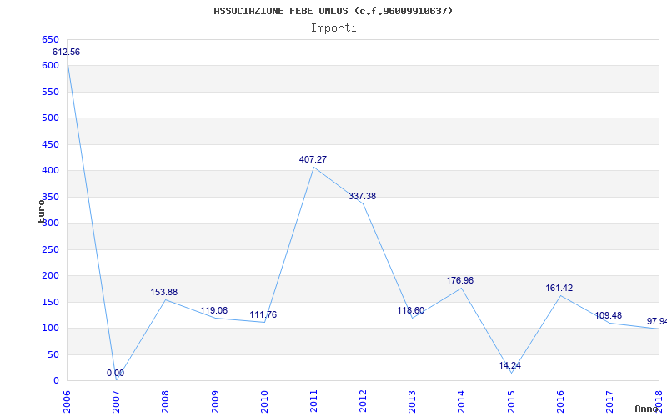Click the 337.38 data label
The height and width of the screenshot is (417, 667).
pos(362,196)
